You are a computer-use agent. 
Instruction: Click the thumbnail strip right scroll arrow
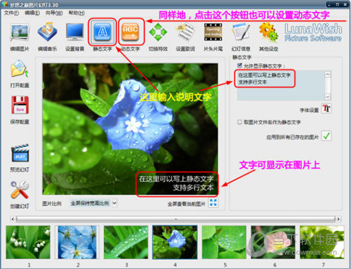coord(339,219)
